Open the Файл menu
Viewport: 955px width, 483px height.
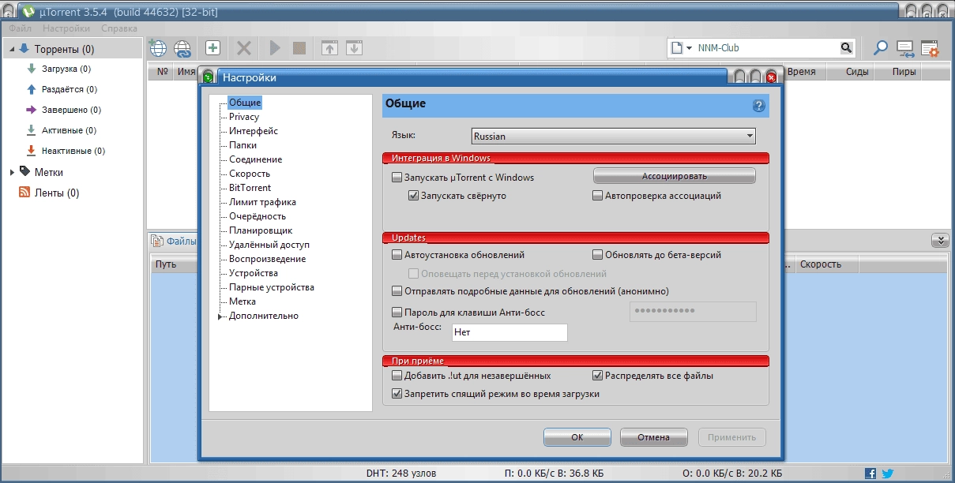pyautogui.click(x=21, y=28)
